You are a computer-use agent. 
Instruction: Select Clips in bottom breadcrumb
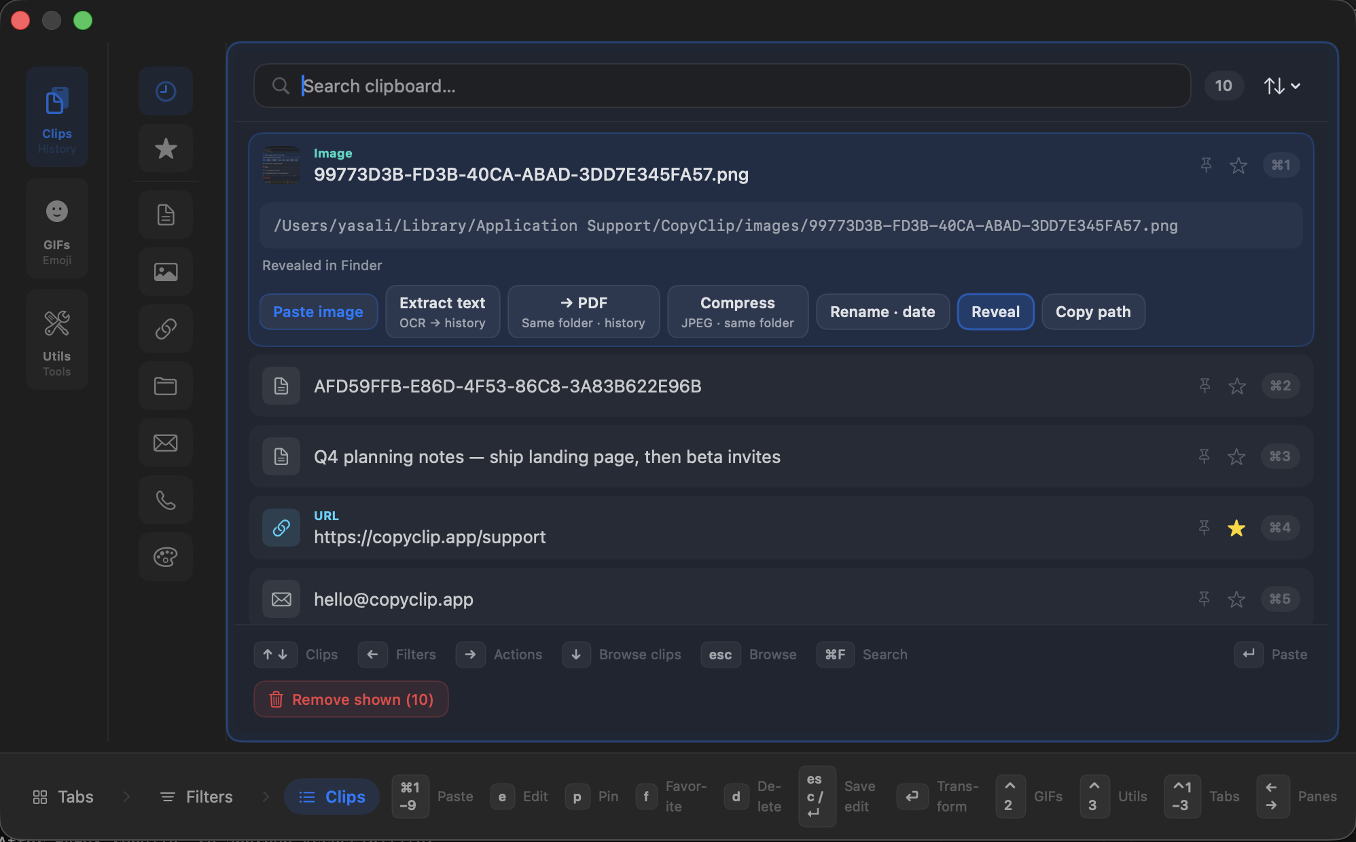click(332, 797)
